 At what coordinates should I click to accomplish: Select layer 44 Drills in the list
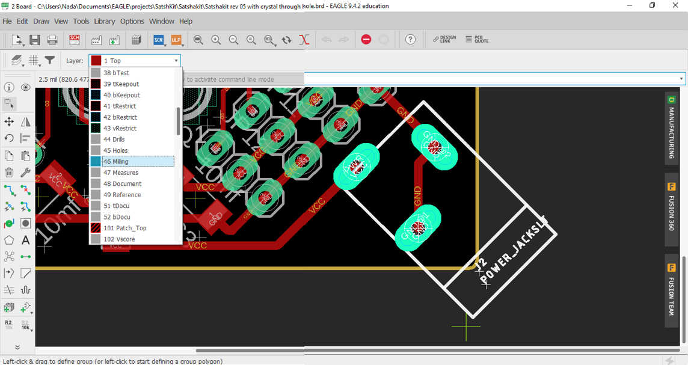(132, 139)
